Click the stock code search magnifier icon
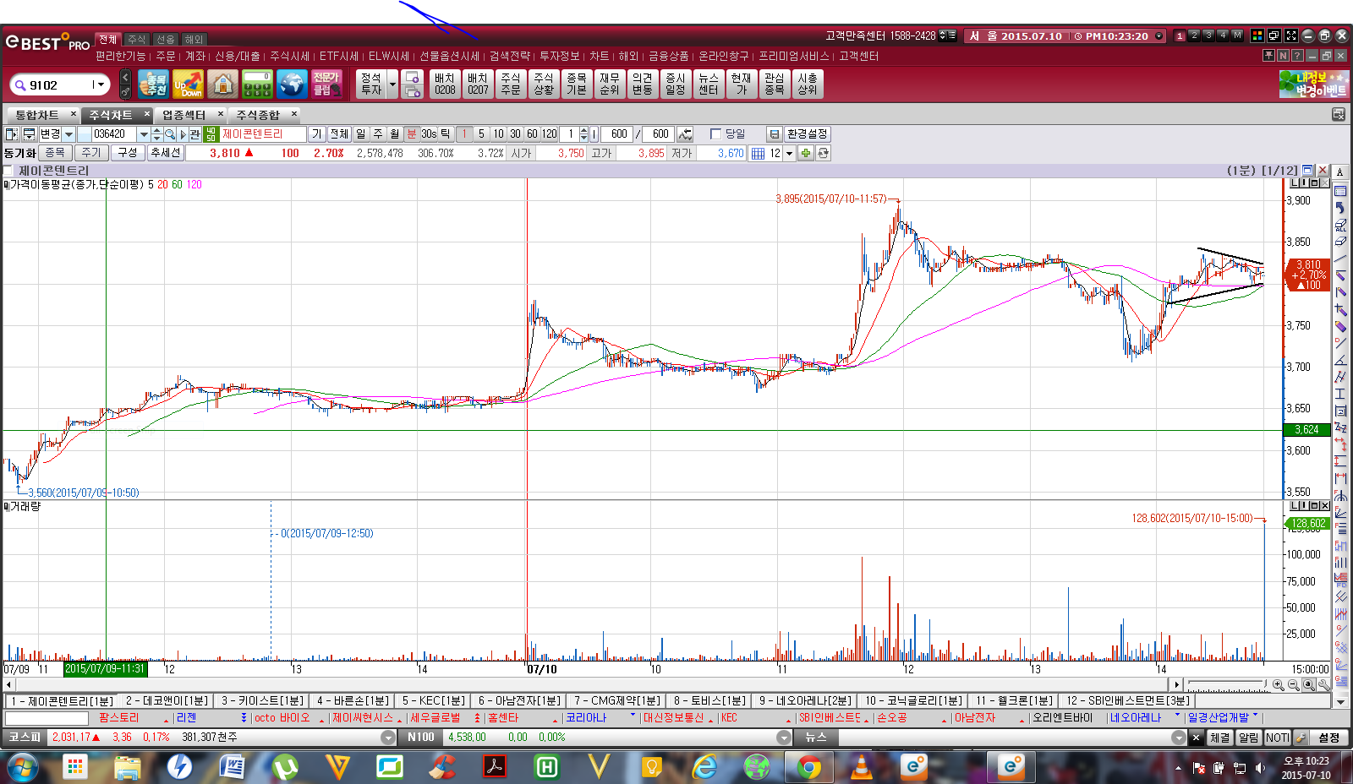Viewport: 1353px width, 784px height. pos(170,134)
